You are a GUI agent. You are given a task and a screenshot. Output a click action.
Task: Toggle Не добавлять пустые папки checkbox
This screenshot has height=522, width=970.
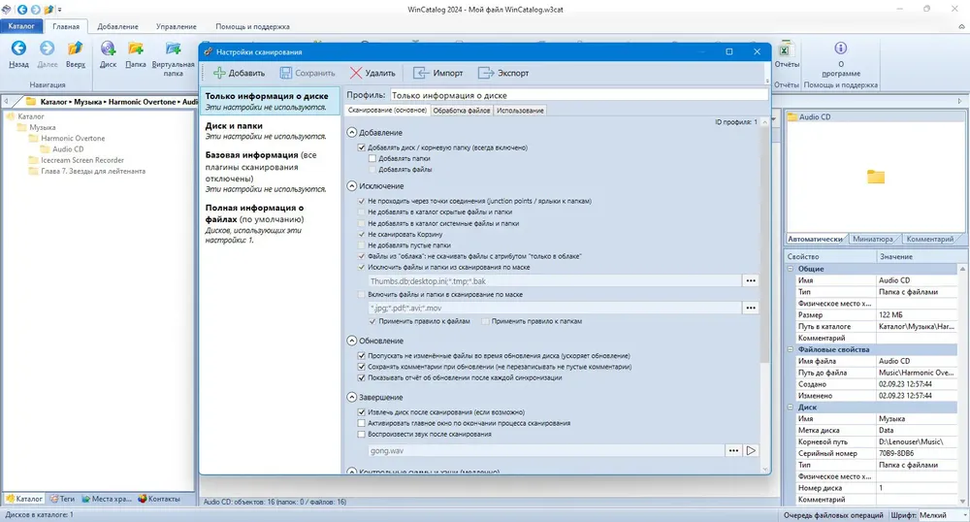tap(362, 245)
